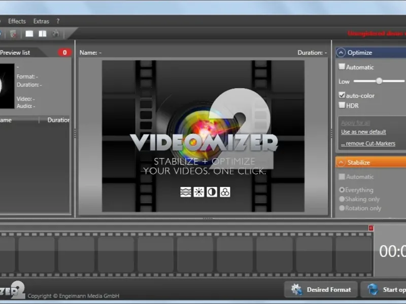The height and width of the screenshot is (304, 406).
Task: Click the clear list trash icon
Action: coord(13,34)
